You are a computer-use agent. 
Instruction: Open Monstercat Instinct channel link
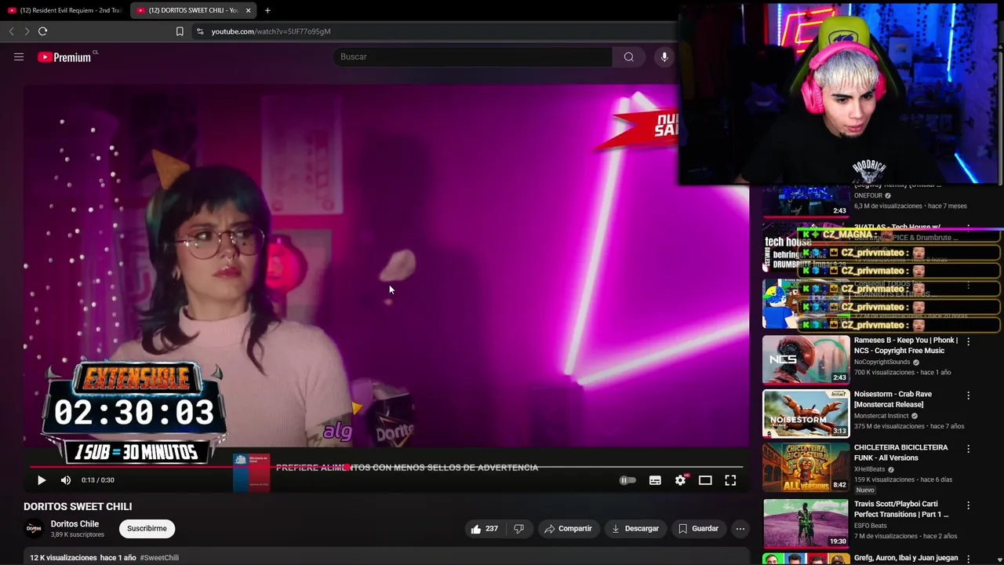[881, 416]
